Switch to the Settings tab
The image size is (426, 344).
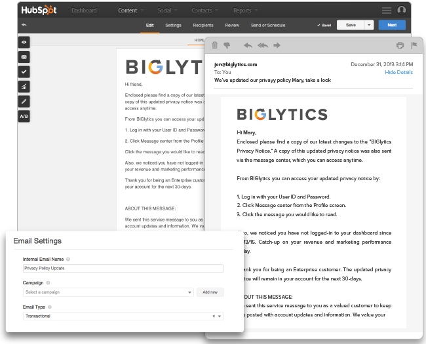pos(173,26)
